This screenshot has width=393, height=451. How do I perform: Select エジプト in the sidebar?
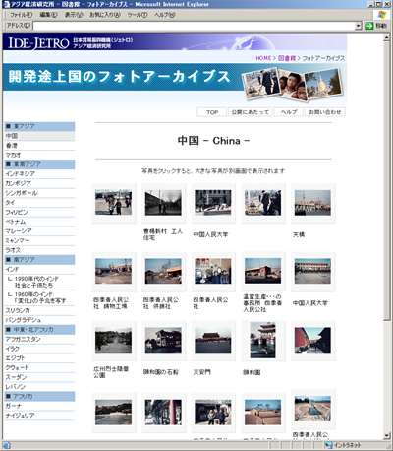click(x=39, y=358)
